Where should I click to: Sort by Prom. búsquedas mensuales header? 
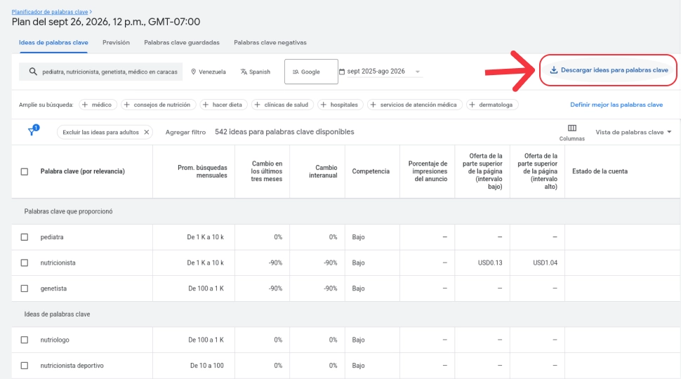(202, 171)
